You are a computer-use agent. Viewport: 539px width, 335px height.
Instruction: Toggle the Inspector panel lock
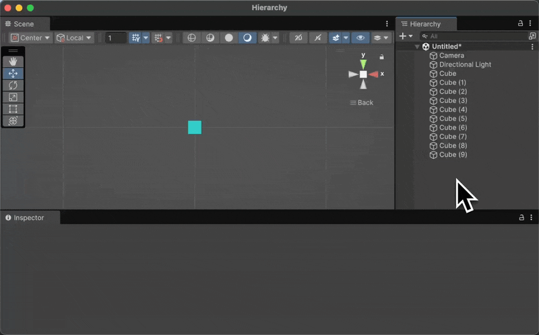point(521,217)
